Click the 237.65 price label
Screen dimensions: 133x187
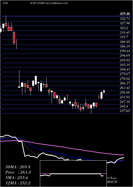point(125,111)
